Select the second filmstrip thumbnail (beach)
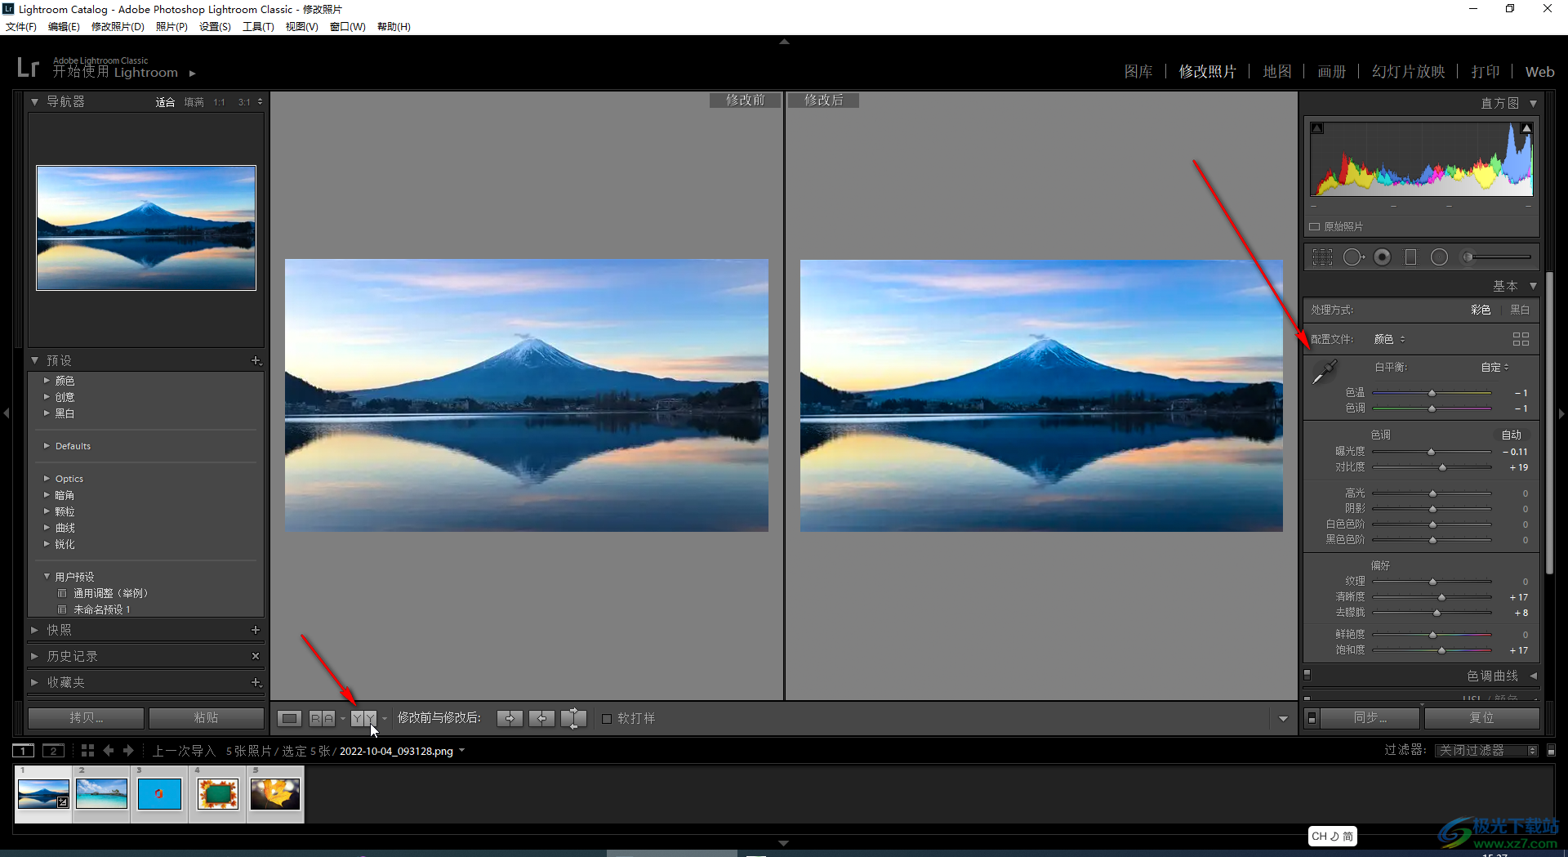This screenshot has width=1568, height=857. [101, 793]
